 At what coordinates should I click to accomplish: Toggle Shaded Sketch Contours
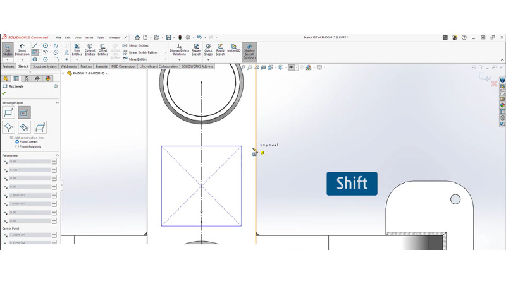pyautogui.click(x=249, y=50)
